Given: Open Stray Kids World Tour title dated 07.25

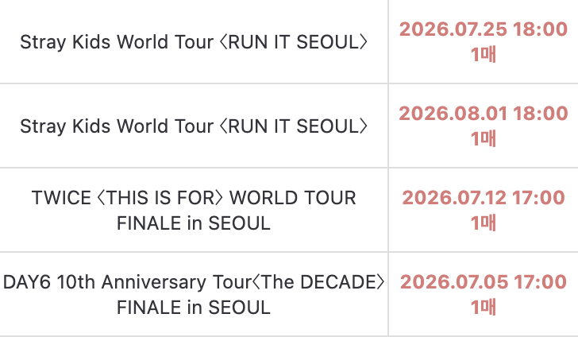Looking at the screenshot, I should tap(194, 41).
